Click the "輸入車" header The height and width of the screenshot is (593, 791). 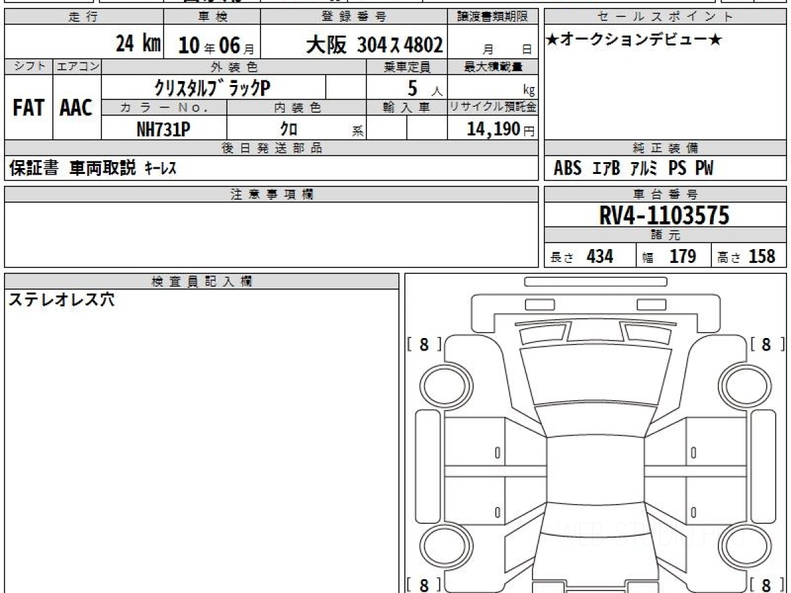(x=407, y=107)
